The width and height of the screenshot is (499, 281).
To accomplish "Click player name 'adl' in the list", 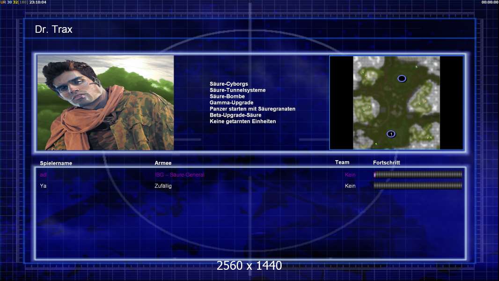I will [43, 175].
